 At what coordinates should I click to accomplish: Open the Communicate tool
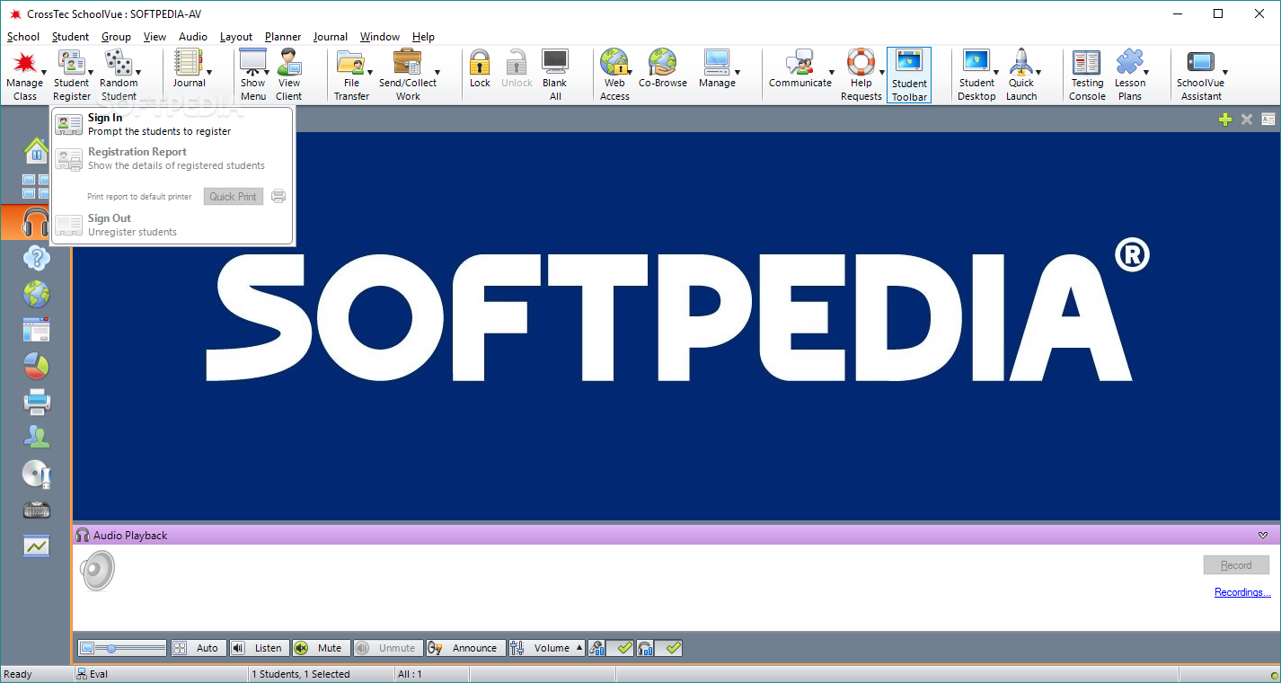799,68
